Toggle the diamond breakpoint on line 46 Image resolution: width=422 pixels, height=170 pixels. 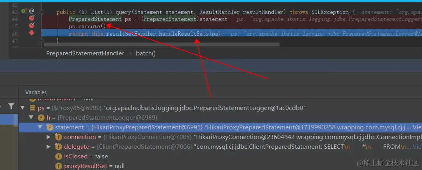coord(32,33)
